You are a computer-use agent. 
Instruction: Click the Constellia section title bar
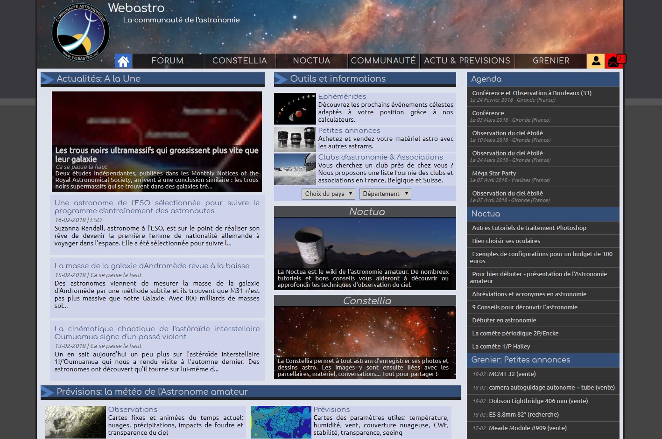tap(365, 301)
